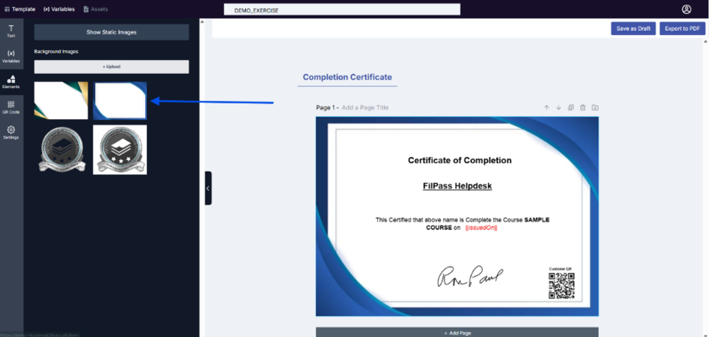Select the signature image on certificate

coord(470,277)
